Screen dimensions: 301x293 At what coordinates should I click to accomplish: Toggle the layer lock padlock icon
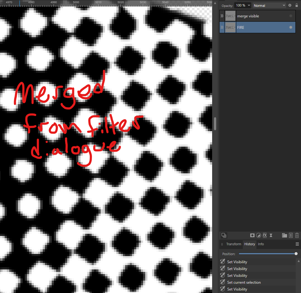(297, 5)
